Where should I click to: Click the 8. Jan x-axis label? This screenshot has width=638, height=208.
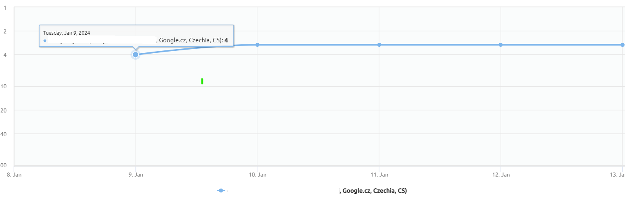click(14, 175)
